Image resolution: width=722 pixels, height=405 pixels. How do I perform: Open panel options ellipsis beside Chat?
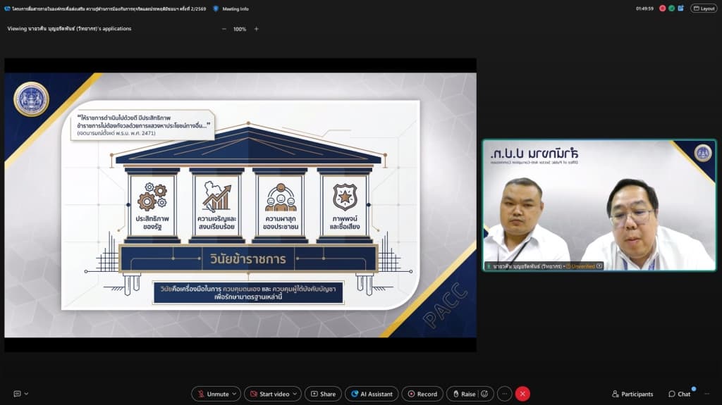(x=706, y=394)
